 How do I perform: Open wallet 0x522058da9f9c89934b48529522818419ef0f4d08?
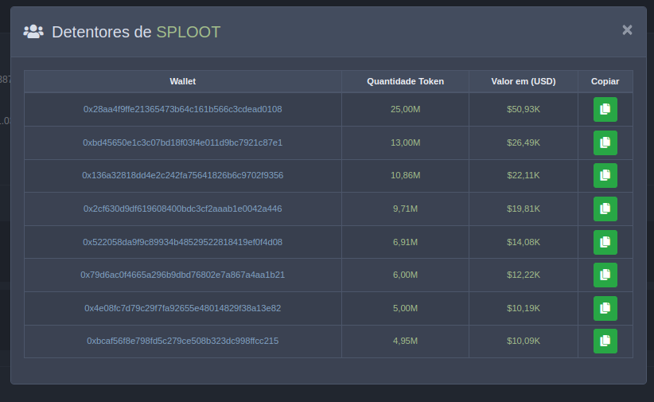(x=183, y=242)
